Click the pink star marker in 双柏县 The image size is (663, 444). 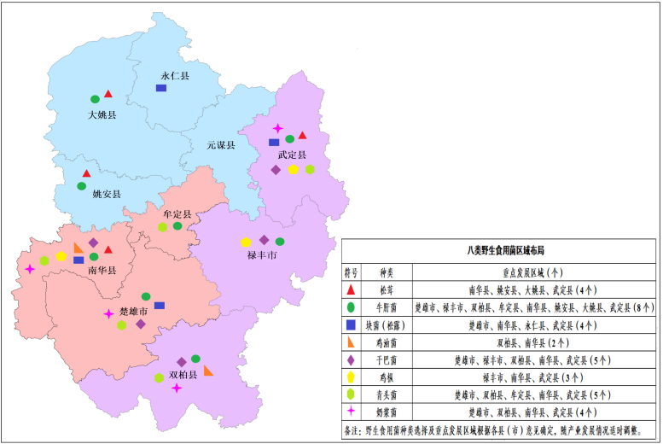177,388
